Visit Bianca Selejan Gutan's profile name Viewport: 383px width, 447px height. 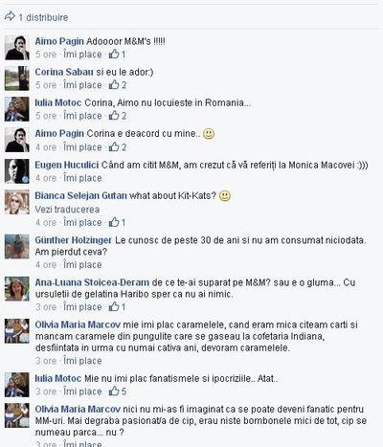81,195
